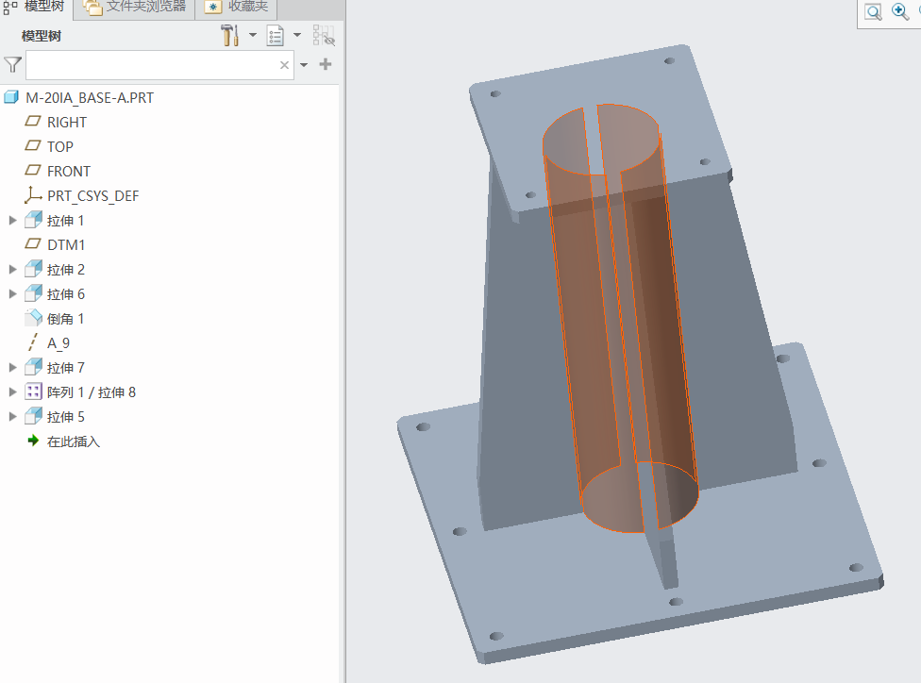The width and height of the screenshot is (921, 683).
Task: Open dropdown next to settings hammer icon
Action: click(253, 35)
